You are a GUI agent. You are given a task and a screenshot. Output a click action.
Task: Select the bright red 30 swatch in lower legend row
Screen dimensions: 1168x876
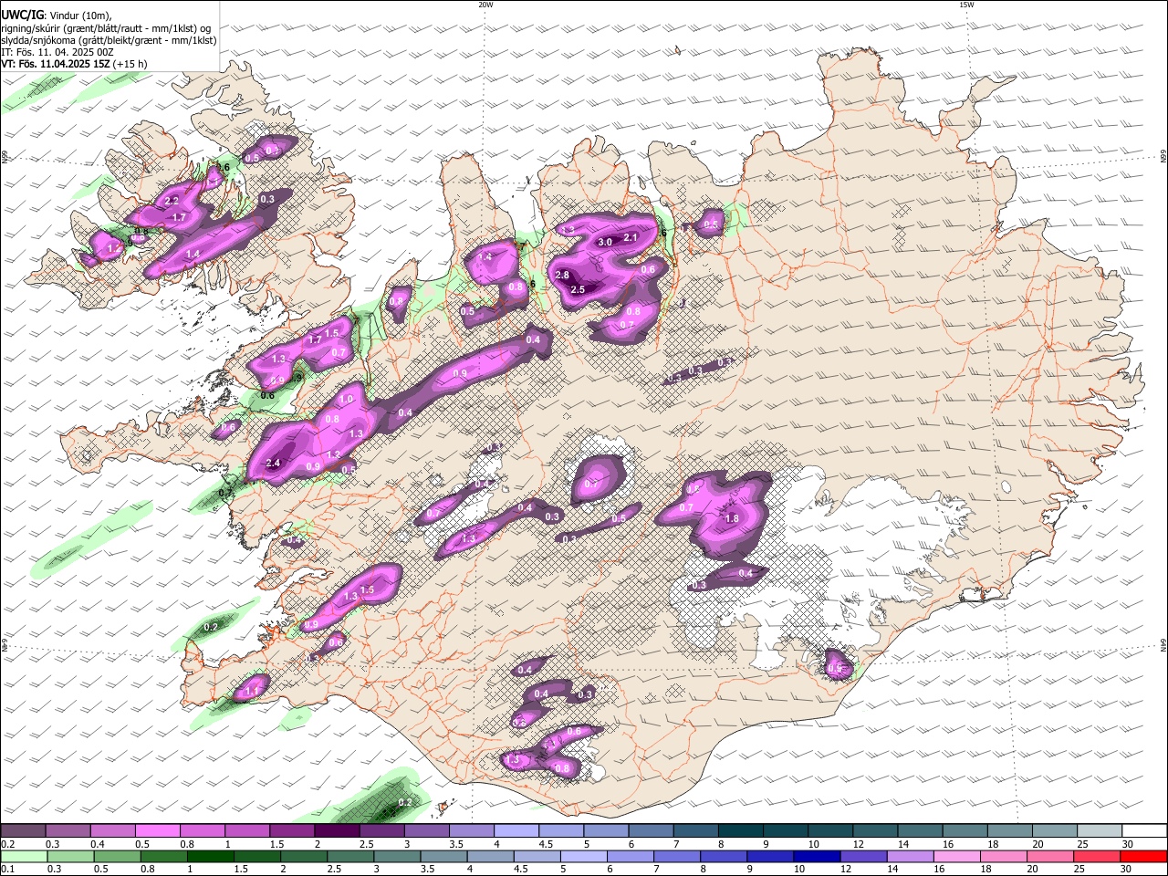coord(1144,857)
